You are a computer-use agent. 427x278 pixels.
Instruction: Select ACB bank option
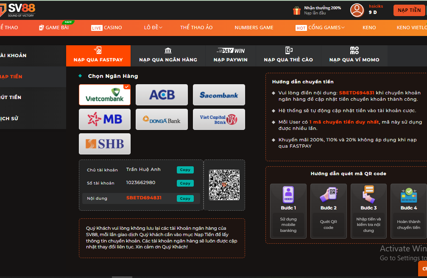tap(162, 94)
